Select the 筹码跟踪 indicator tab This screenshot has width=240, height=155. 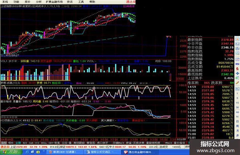pyautogui.click(x=79, y=143)
